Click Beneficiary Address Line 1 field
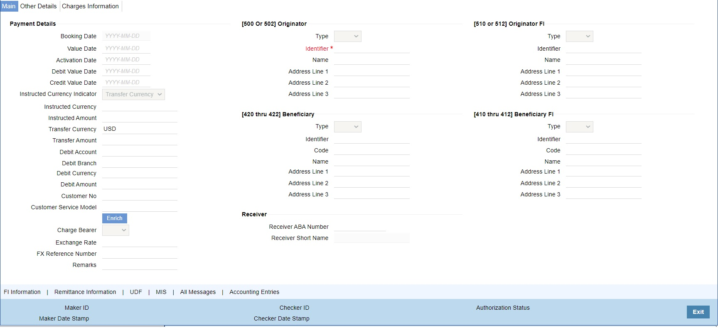Image resolution: width=718 pixels, height=328 pixels. coord(372,171)
